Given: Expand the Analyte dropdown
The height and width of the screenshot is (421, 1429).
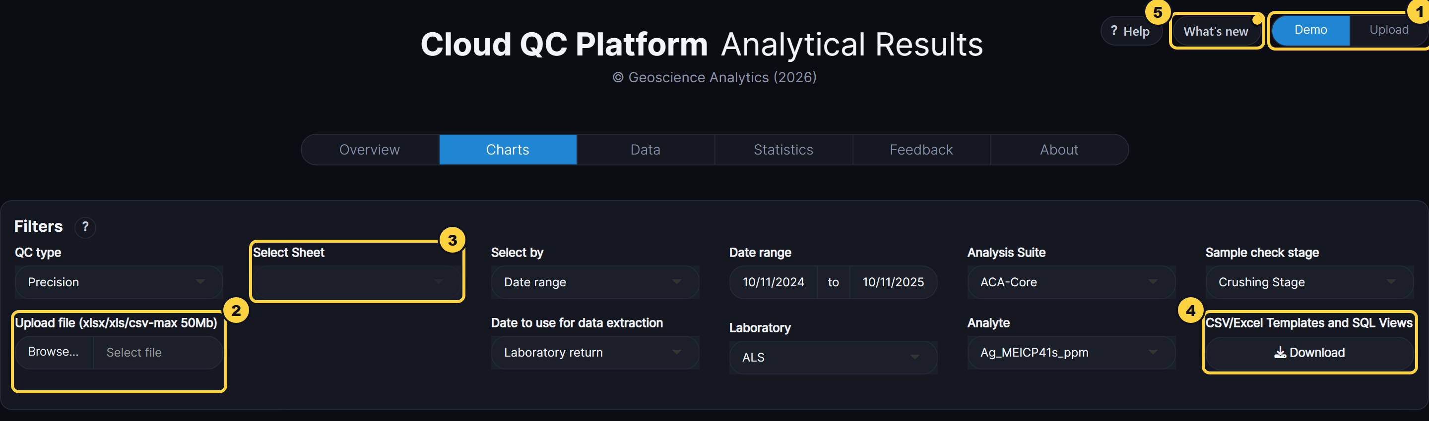Looking at the screenshot, I should (x=1071, y=352).
